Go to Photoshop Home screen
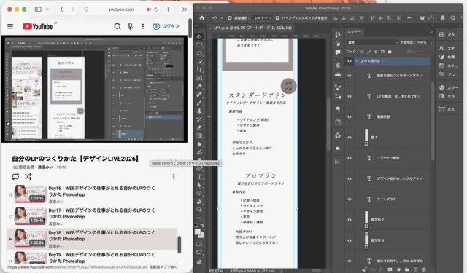 (x=202, y=18)
